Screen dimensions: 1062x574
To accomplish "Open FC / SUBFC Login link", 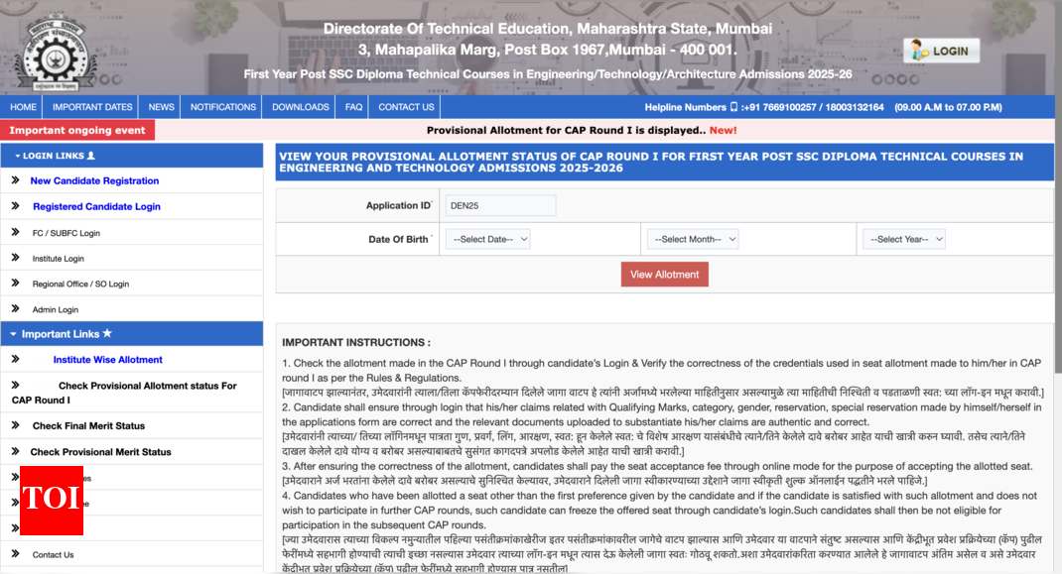I will 66,233.
